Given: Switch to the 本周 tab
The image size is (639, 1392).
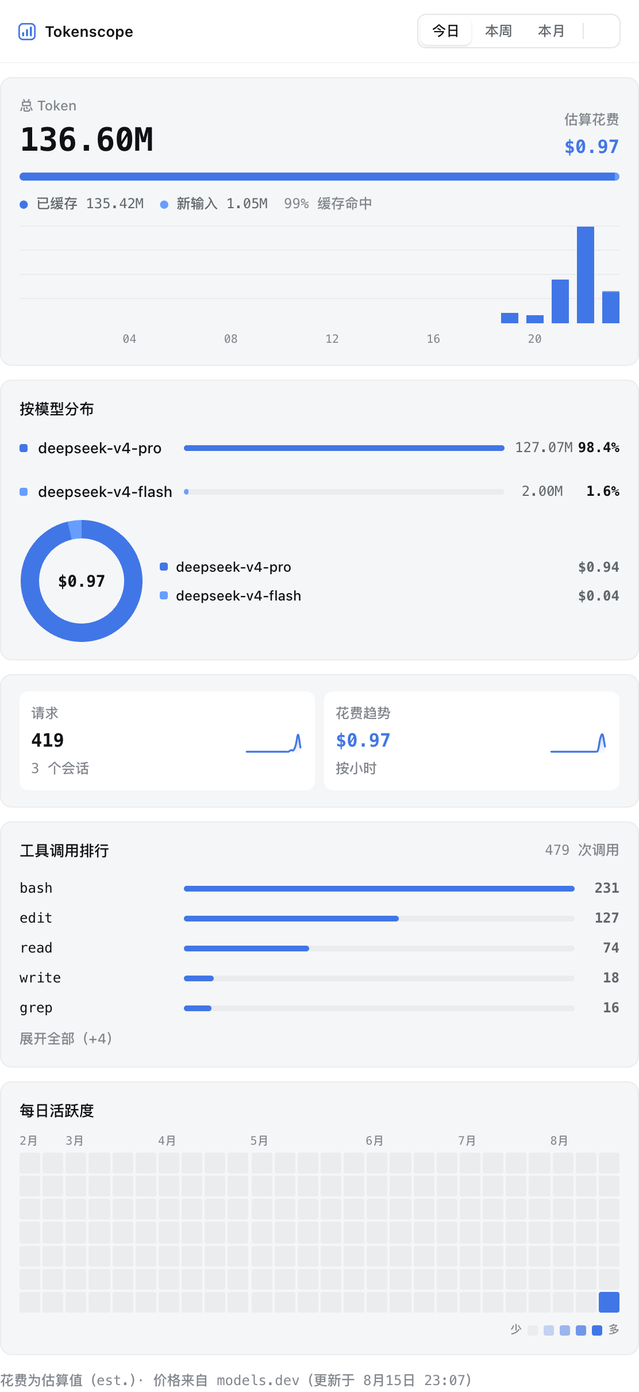Looking at the screenshot, I should (x=498, y=31).
